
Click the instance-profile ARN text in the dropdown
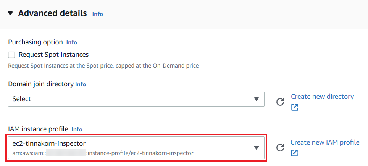(103, 153)
